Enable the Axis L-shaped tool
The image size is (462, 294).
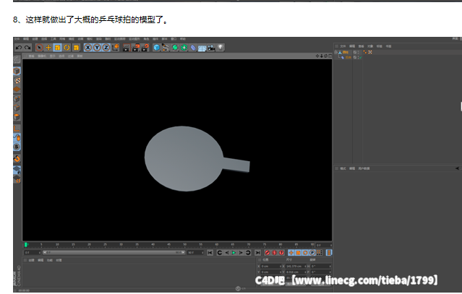17,129
